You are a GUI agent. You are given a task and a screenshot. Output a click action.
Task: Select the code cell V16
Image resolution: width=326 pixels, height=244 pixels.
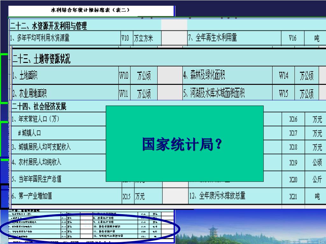point(293,38)
